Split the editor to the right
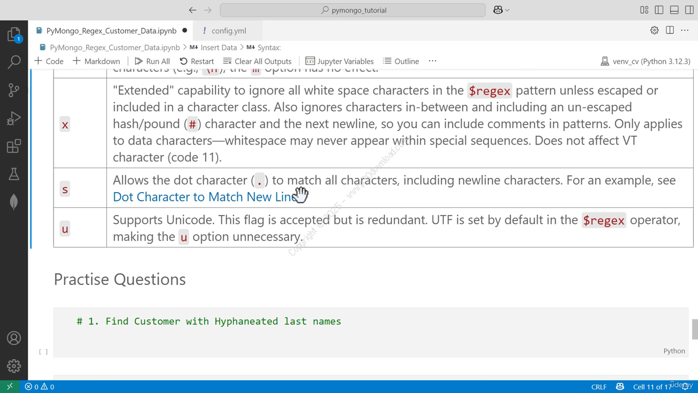 [x=670, y=31]
